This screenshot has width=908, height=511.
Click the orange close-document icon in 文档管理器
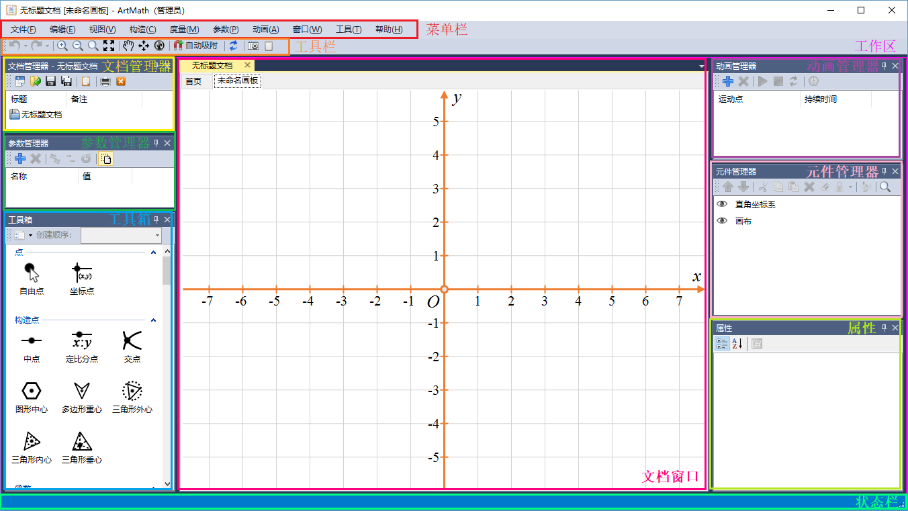coord(121,81)
